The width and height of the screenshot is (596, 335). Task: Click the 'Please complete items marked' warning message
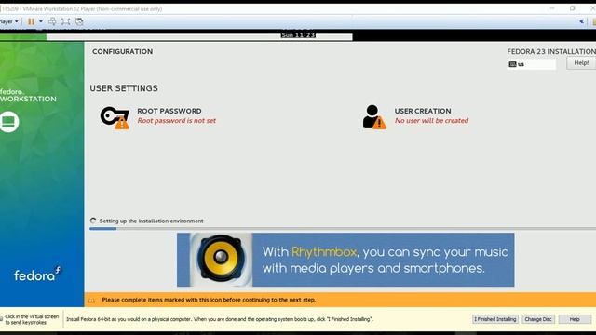pos(209,300)
